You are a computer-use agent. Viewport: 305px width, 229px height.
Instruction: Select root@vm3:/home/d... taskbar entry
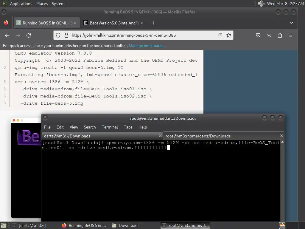[186, 225]
